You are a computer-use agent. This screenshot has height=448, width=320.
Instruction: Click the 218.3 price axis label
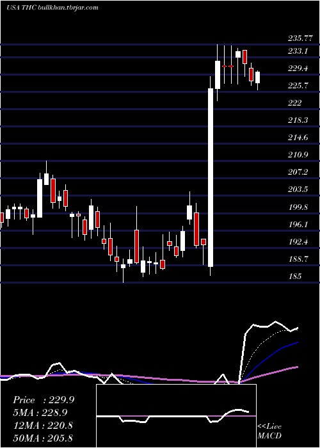tap(298, 120)
